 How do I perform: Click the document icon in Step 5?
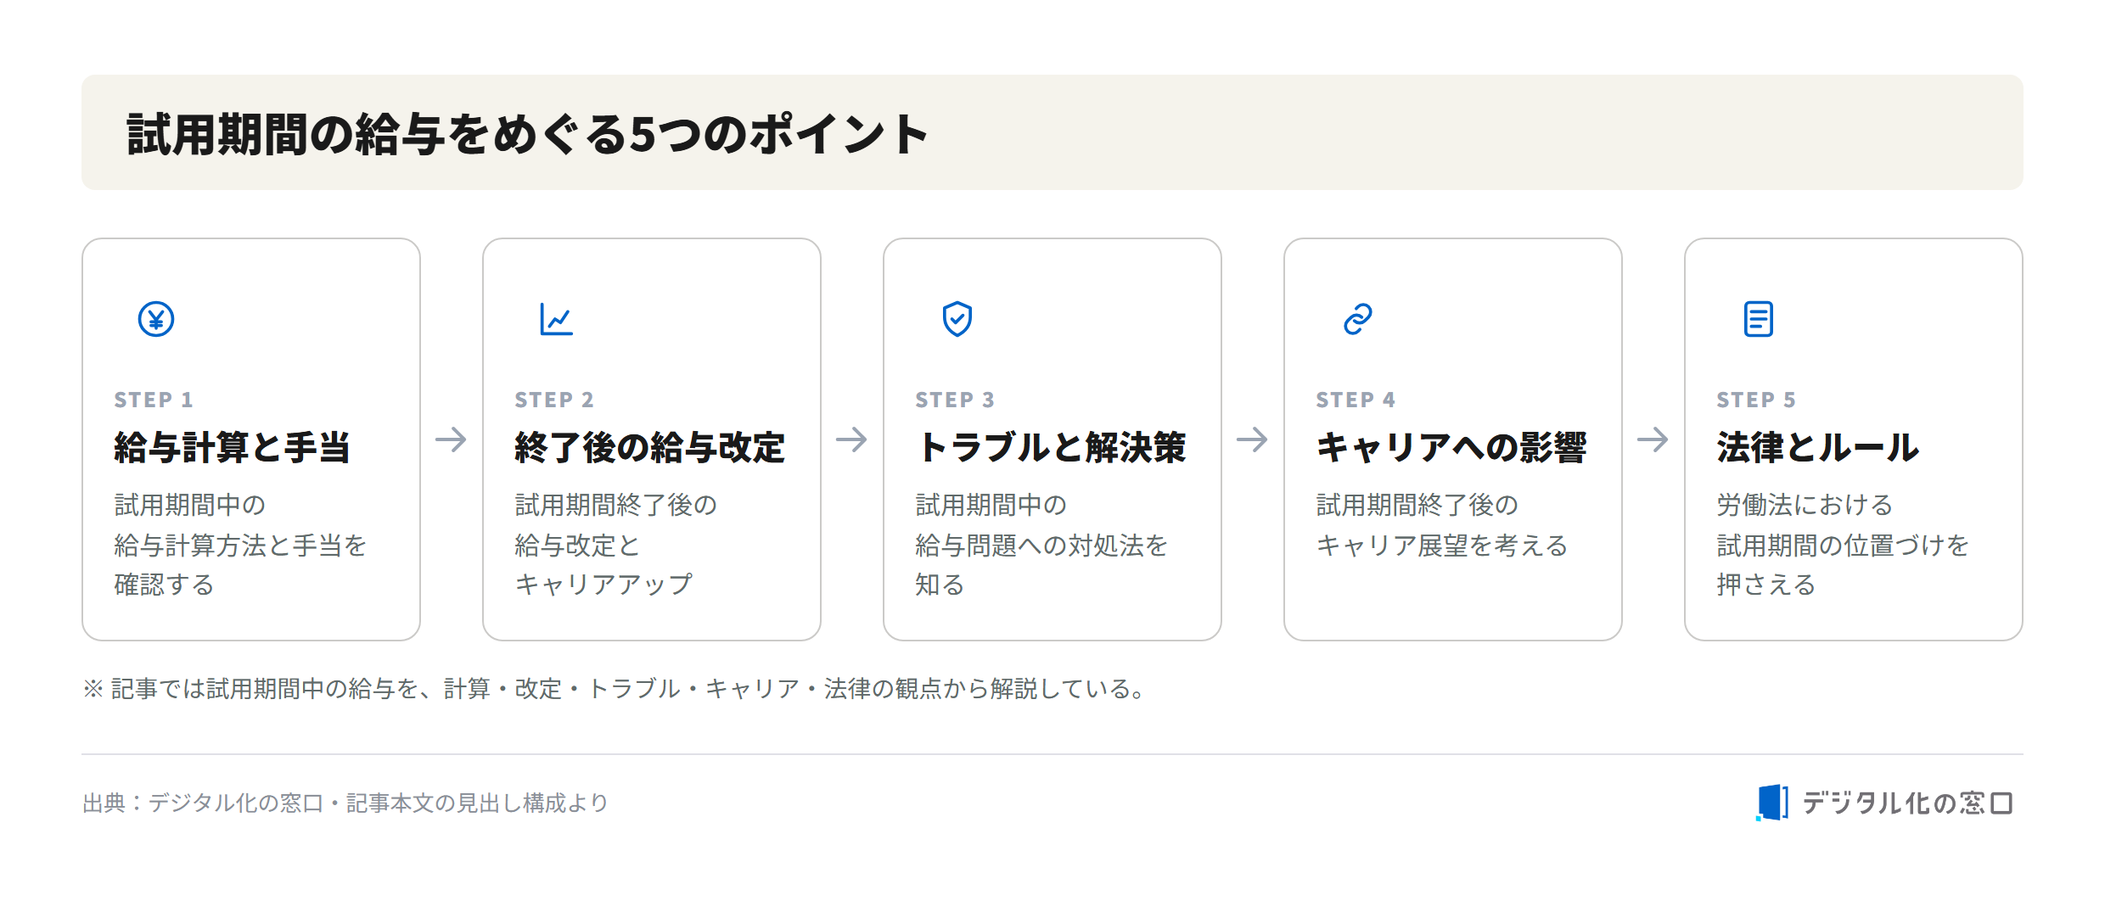(1759, 319)
